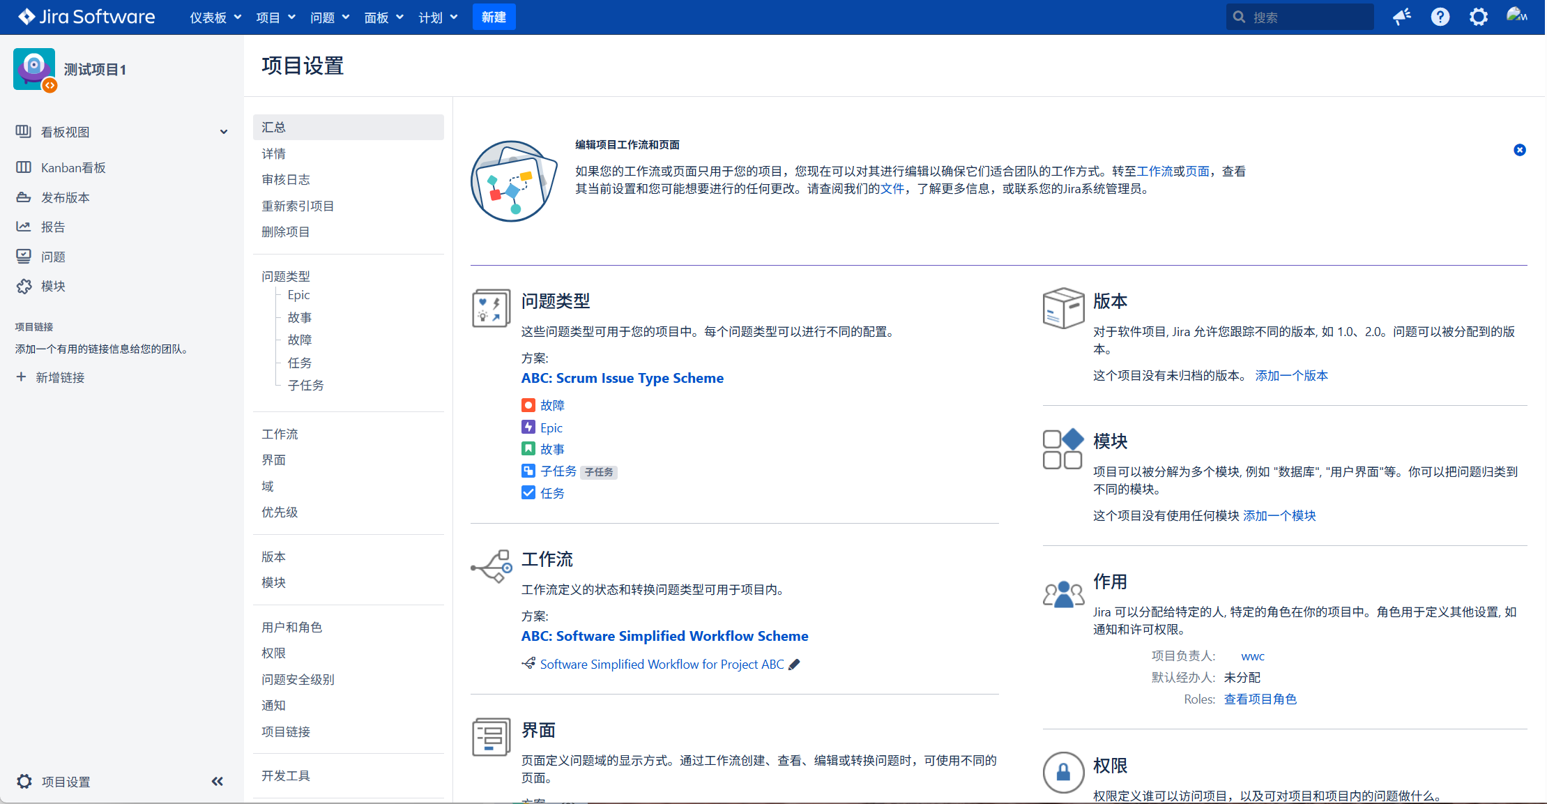
Task: Open the ABC: Scrum Issue Type Scheme link
Action: point(622,378)
